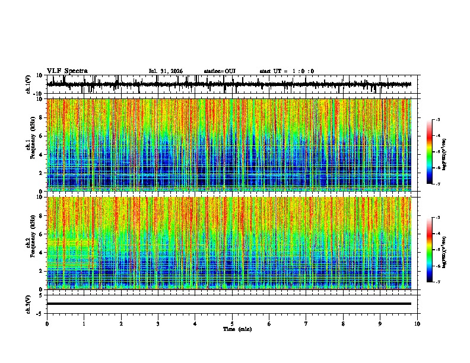This screenshot has width=470, height=363.
Task: Select the "Jul. 31, 2026" date label
Action: (x=166, y=71)
